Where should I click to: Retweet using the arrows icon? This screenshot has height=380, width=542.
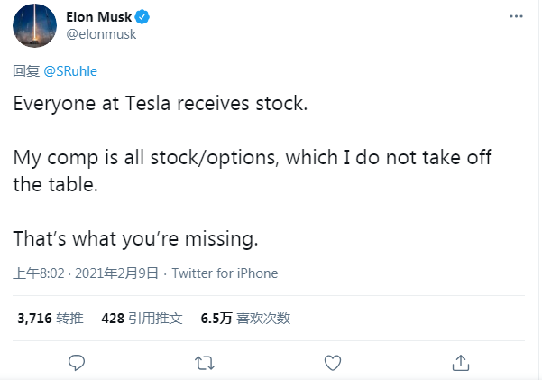click(x=205, y=362)
